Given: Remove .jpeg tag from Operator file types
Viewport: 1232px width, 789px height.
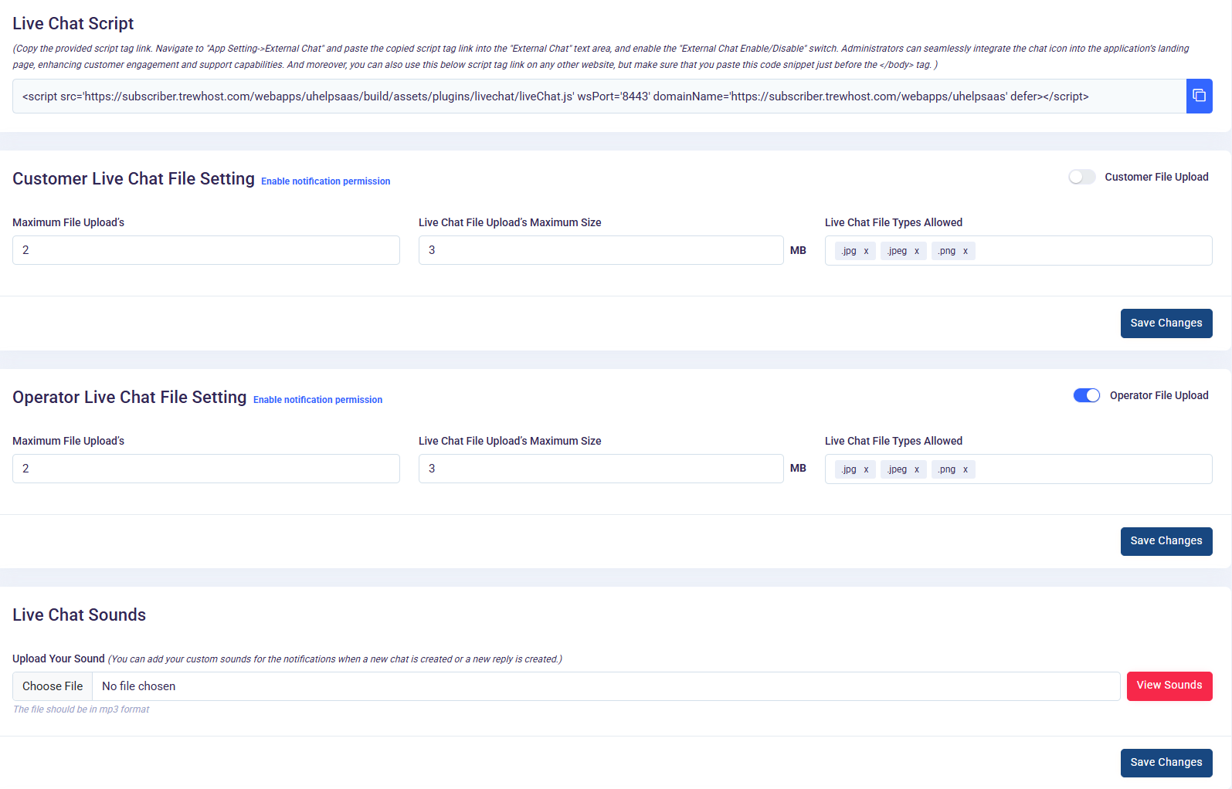Looking at the screenshot, I should coord(917,469).
